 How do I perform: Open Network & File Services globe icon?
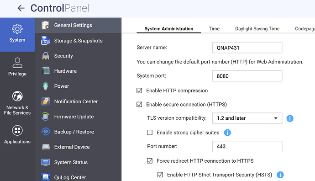pyautogui.click(x=17, y=96)
